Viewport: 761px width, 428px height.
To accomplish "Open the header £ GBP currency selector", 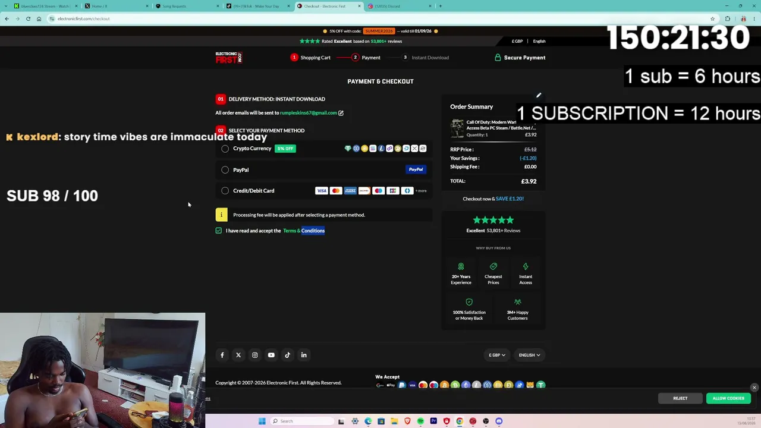I will point(517,41).
